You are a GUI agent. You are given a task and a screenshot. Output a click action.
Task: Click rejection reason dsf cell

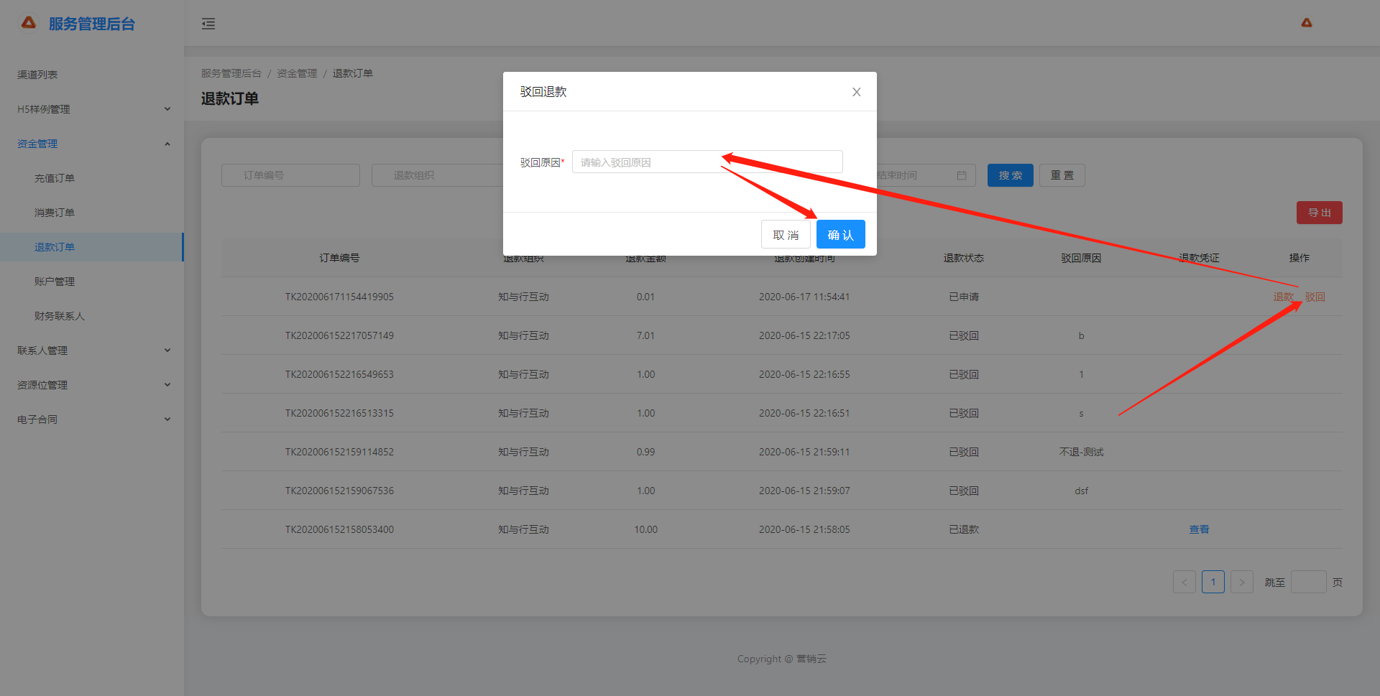(x=1081, y=491)
